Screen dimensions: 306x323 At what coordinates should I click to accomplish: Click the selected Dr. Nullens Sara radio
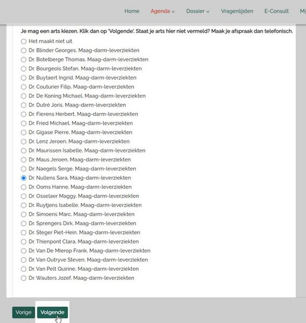tap(24, 178)
